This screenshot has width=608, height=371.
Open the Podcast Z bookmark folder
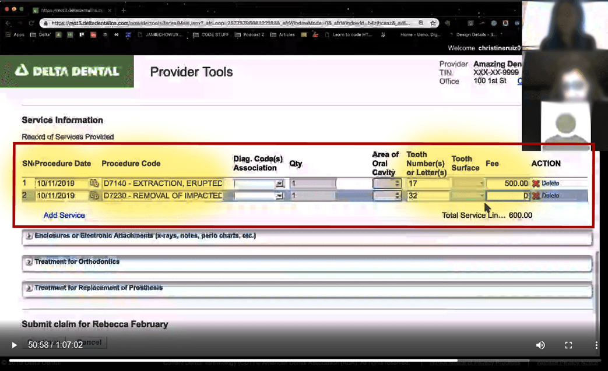tap(249, 35)
